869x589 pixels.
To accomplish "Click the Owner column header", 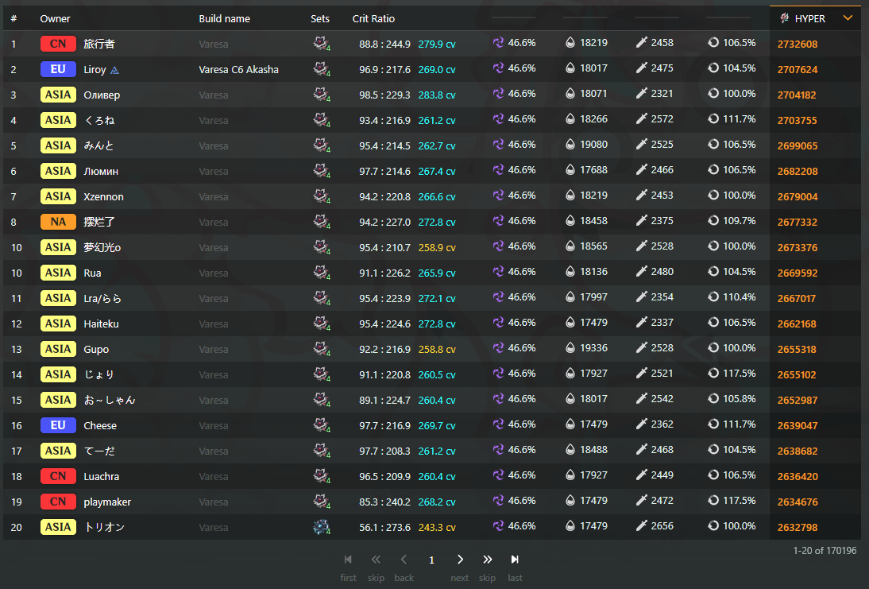I will pyautogui.click(x=56, y=18).
